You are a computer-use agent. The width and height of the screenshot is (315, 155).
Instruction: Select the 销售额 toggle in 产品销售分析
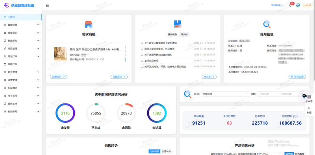(x=289, y=154)
